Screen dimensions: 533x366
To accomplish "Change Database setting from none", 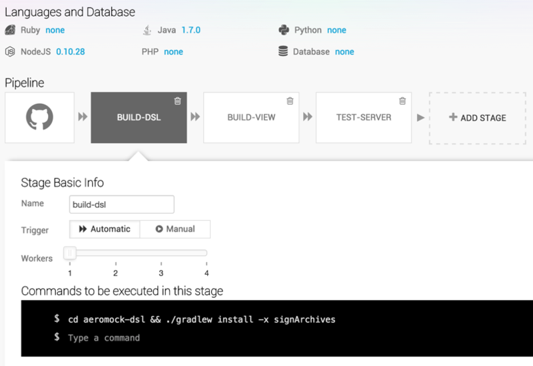I will click(344, 52).
